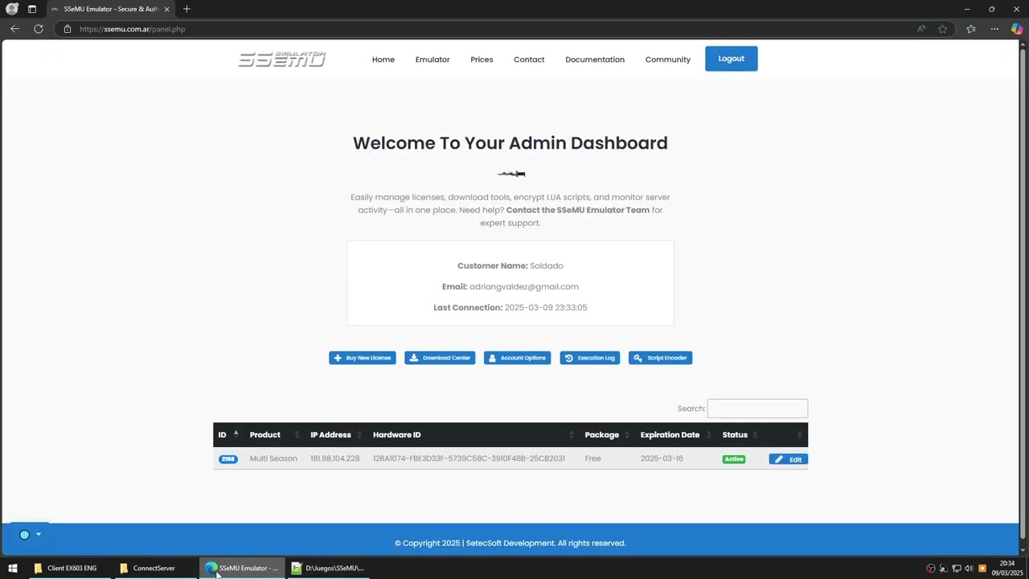
Task: Open a new browser tab
Action: coord(187,9)
